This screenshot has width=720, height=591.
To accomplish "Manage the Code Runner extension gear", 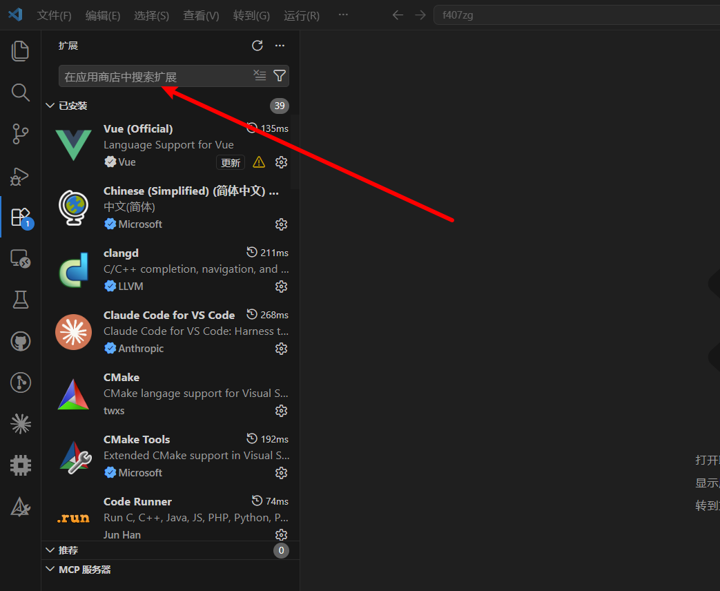I will coord(281,534).
